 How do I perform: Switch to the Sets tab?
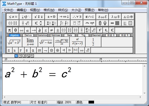[x=69, y=35]
